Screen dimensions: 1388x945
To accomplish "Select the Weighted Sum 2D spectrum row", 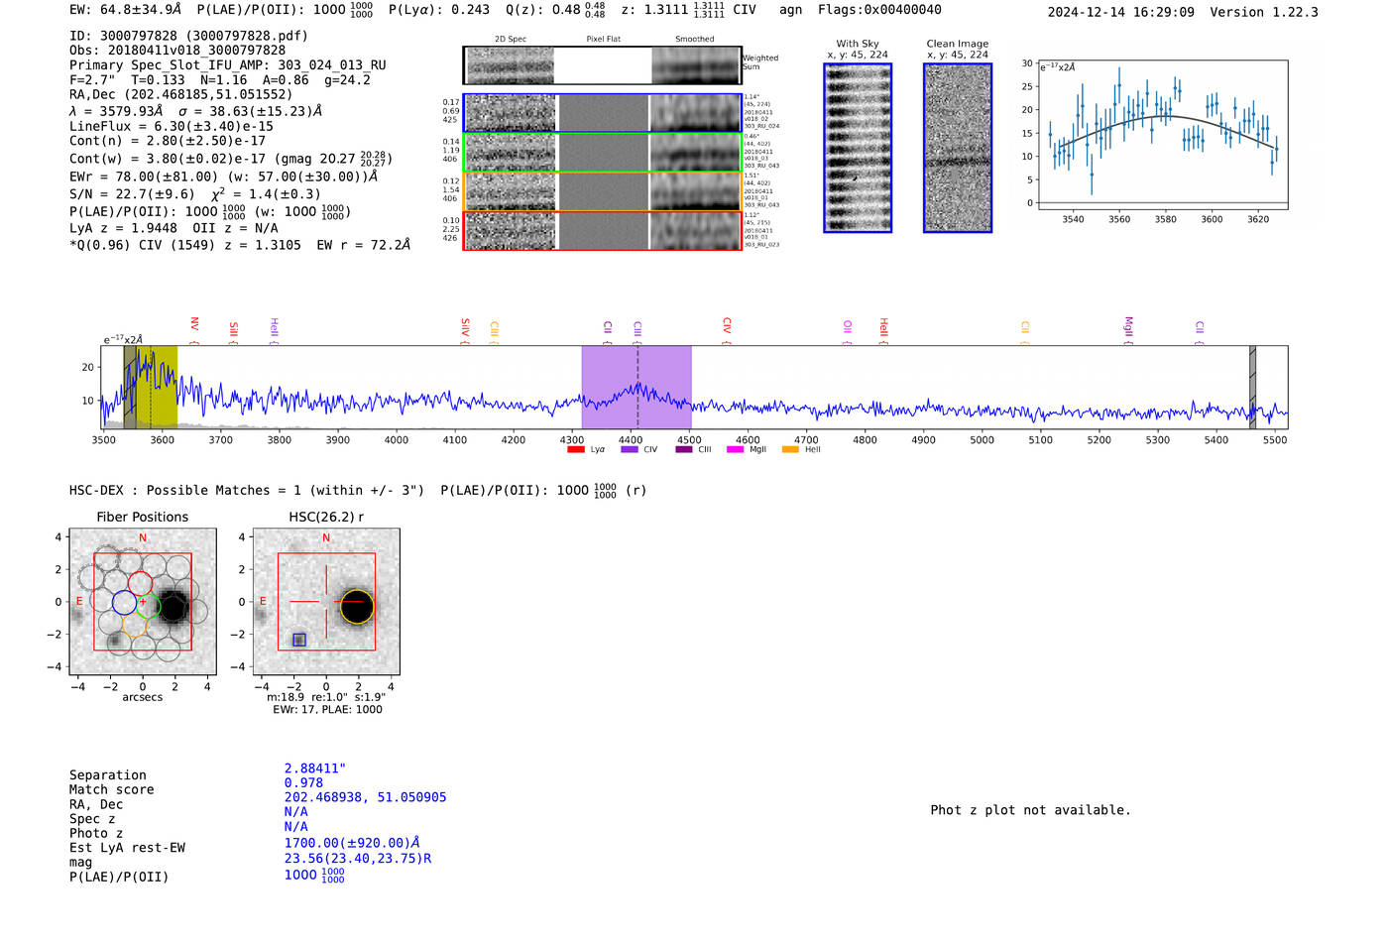I will tap(602, 65).
